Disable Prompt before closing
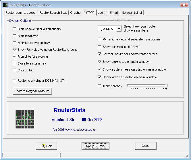191x160 pixels. click(14, 56)
